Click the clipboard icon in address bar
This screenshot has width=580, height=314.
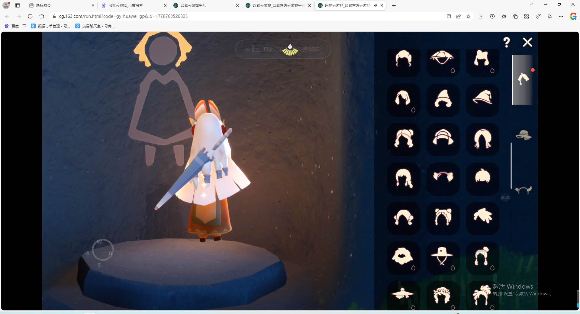pyautogui.click(x=449, y=16)
